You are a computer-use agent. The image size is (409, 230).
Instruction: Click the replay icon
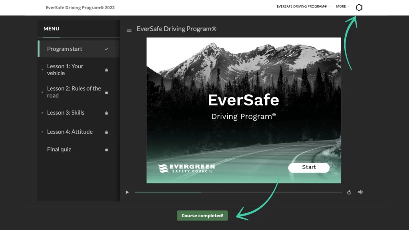tap(349, 192)
